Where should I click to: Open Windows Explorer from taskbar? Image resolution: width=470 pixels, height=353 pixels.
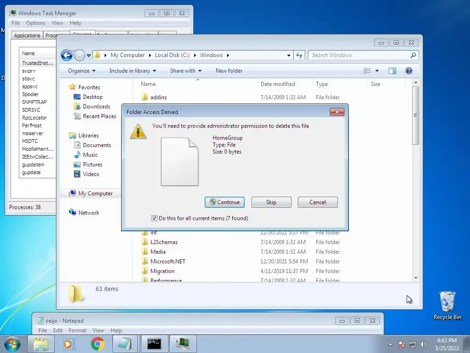pyautogui.click(x=41, y=344)
